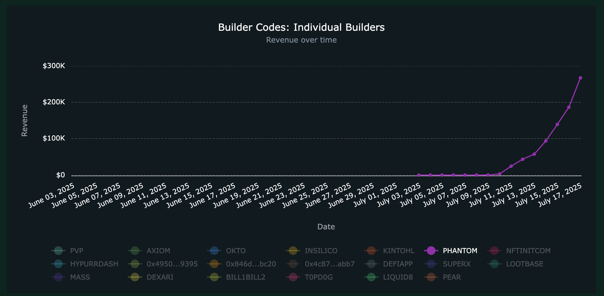The height and width of the screenshot is (296, 604).
Task: Click the July 17, 2025 axis label
Action: [x=560, y=195]
